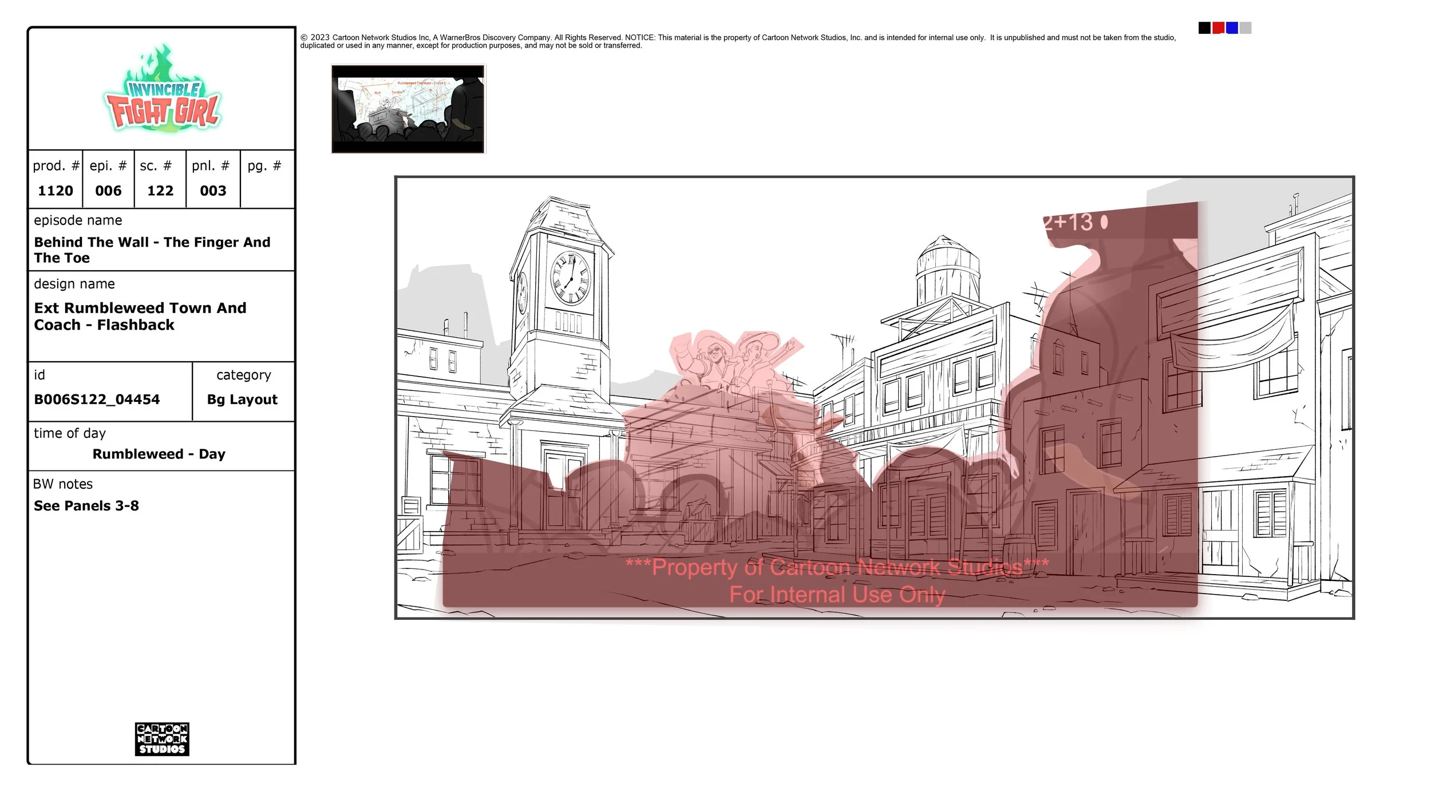The width and height of the screenshot is (1431, 795).
Task: Click the Cartoon Network Studios logo
Action: click(162, 738)
